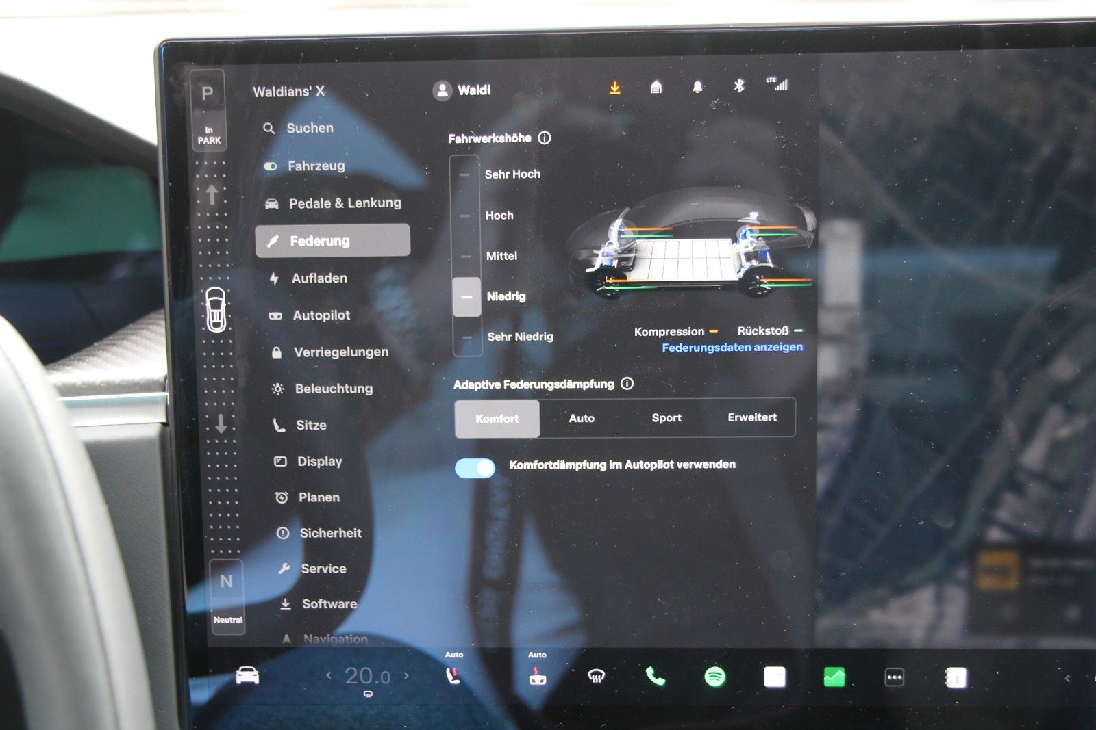This screenshot has height=730, width=1096.
Task: Open the Sicherheit safety menu
Action: (x=319, y=533)
